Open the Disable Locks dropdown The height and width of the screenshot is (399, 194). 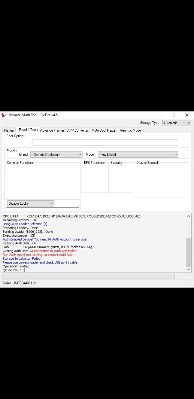(31, 203)
